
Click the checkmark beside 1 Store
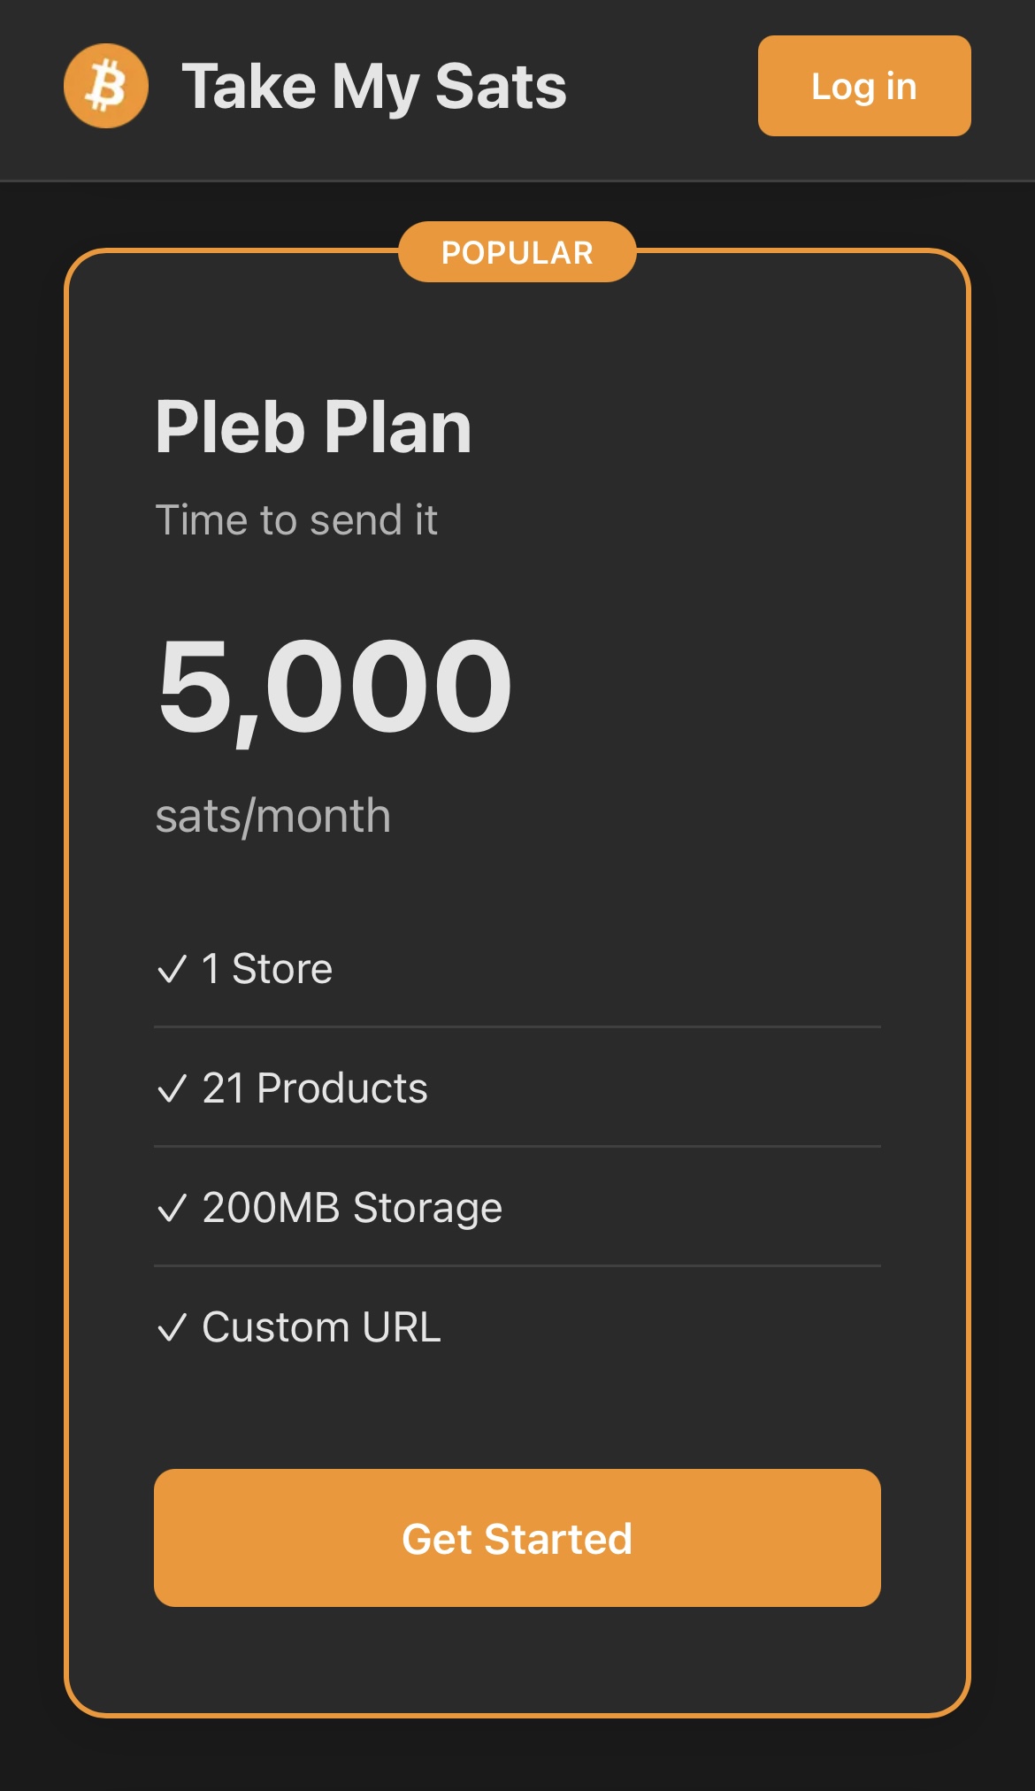click(172, 969)
